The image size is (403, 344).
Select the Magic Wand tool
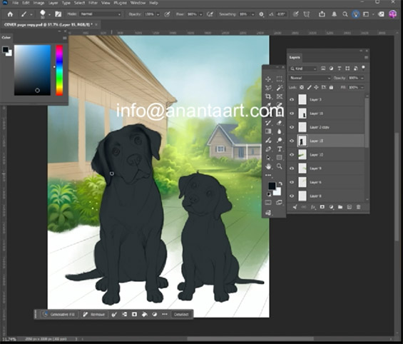point(280,88)
